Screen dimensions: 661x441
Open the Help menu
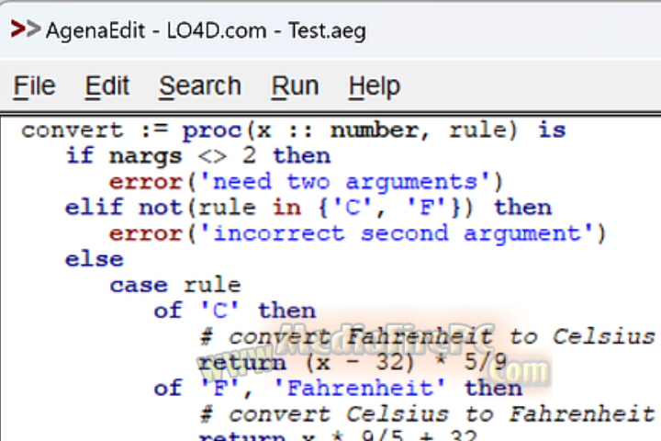pyautogui.click(x=375, y=86)
